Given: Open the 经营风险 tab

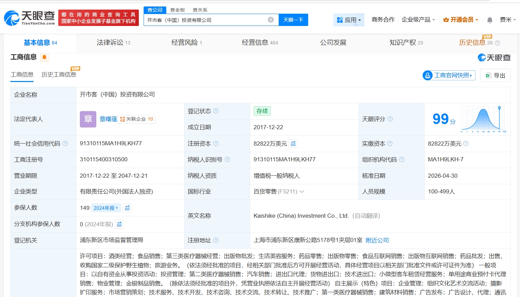Looking at the screenshot, I should (187, 43).
